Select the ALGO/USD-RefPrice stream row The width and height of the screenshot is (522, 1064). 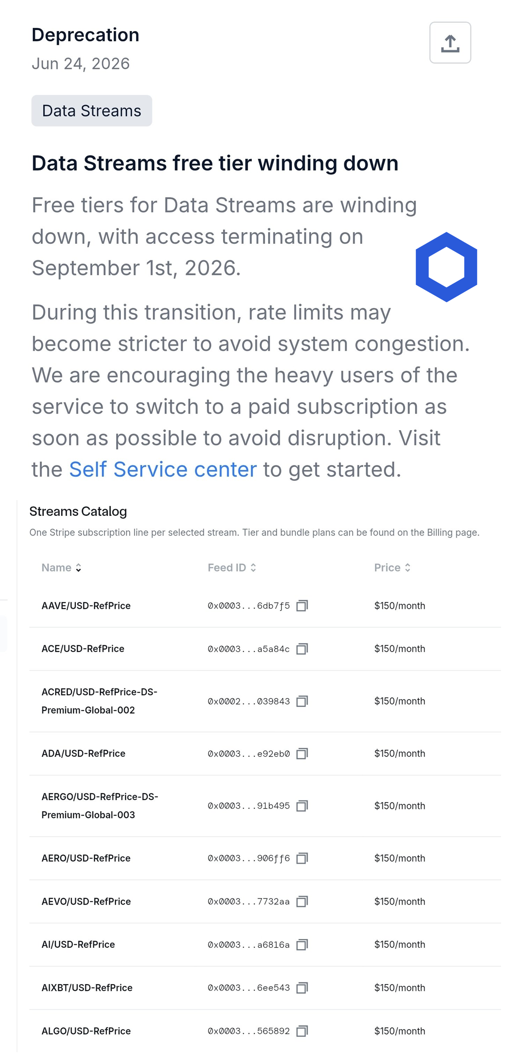[x=265, y=1031]
